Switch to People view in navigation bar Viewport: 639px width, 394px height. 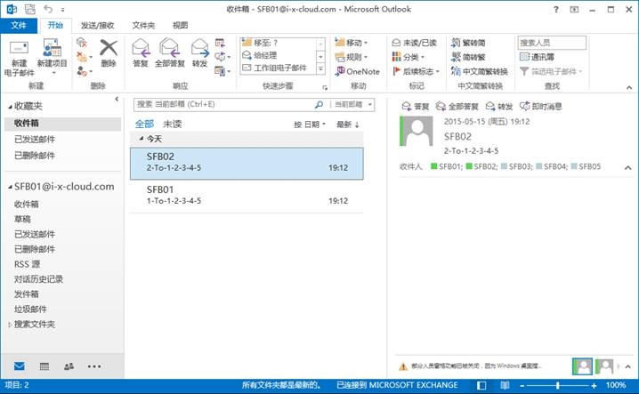click(69, 366)
